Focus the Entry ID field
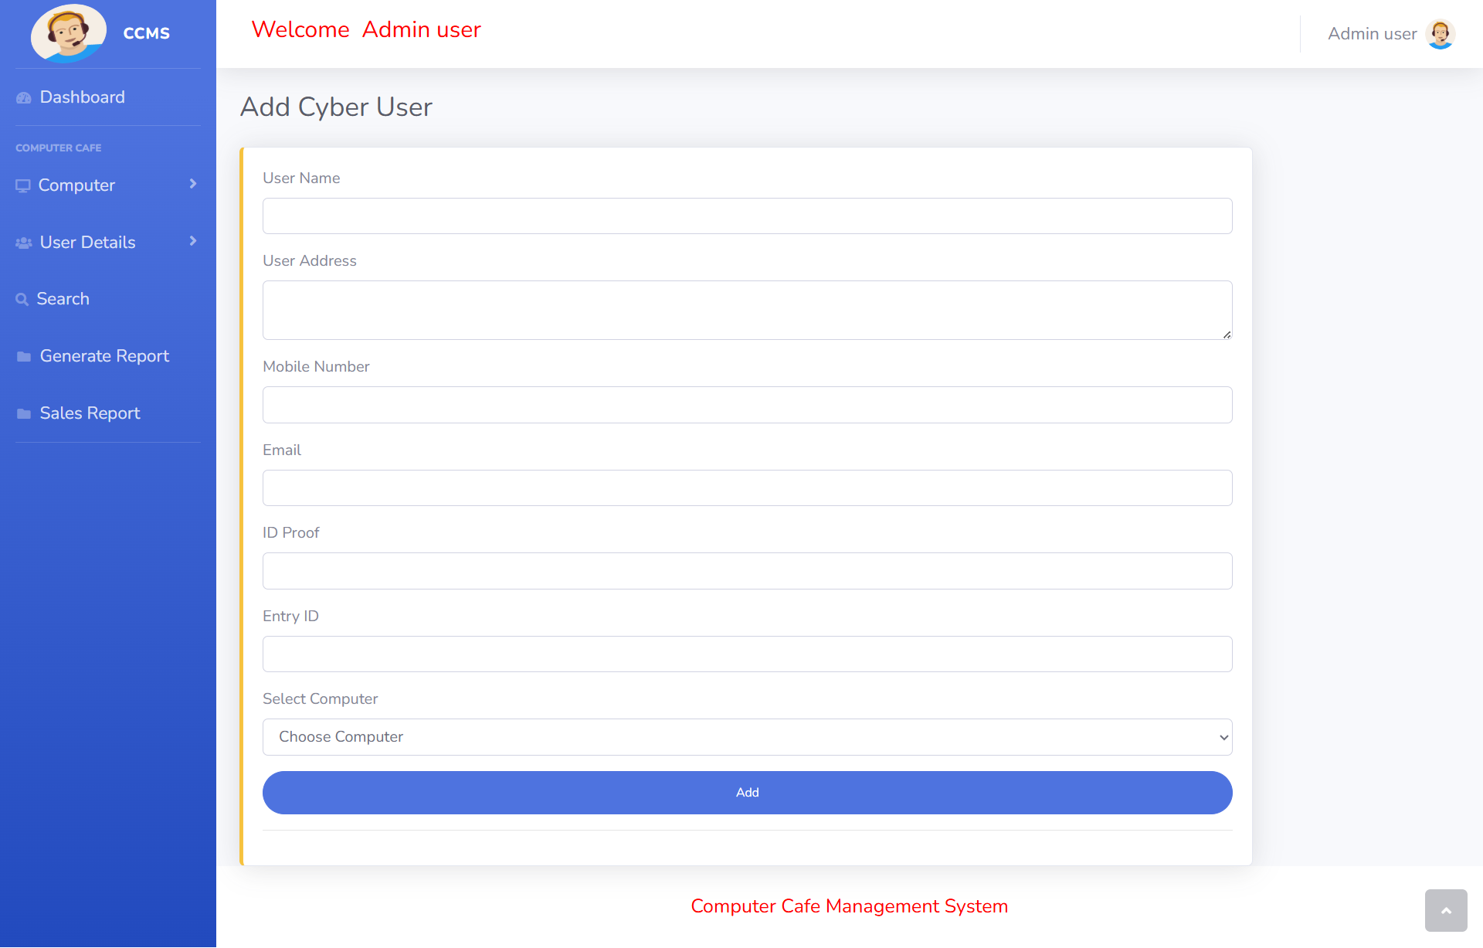Viewport: 1483px width, 948px height. 748,654
